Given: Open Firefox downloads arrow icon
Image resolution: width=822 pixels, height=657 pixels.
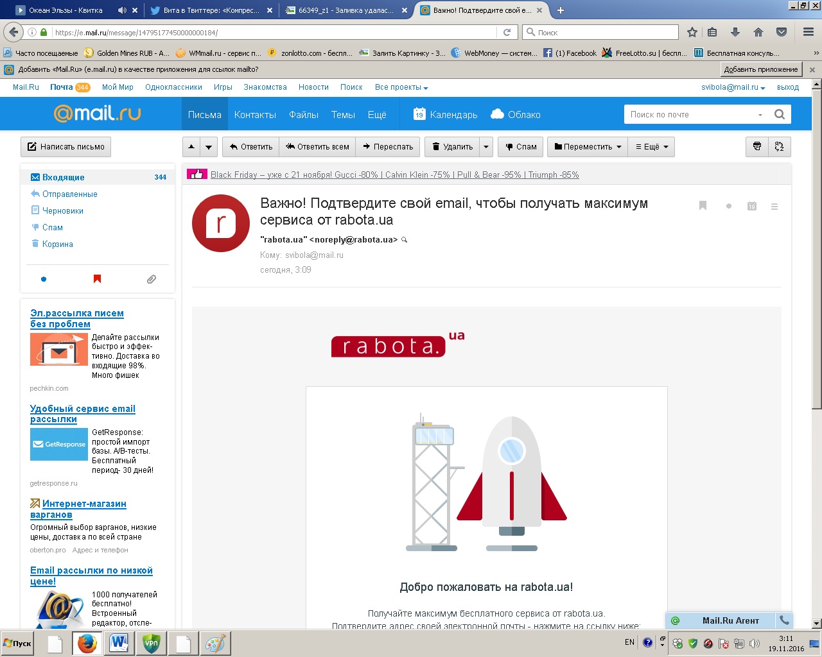Looking at the screenshot, I should tap(735, 32).
